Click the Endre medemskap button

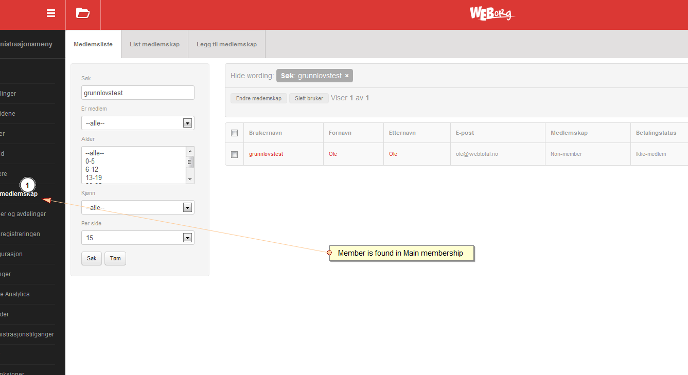tap(259, 98)
